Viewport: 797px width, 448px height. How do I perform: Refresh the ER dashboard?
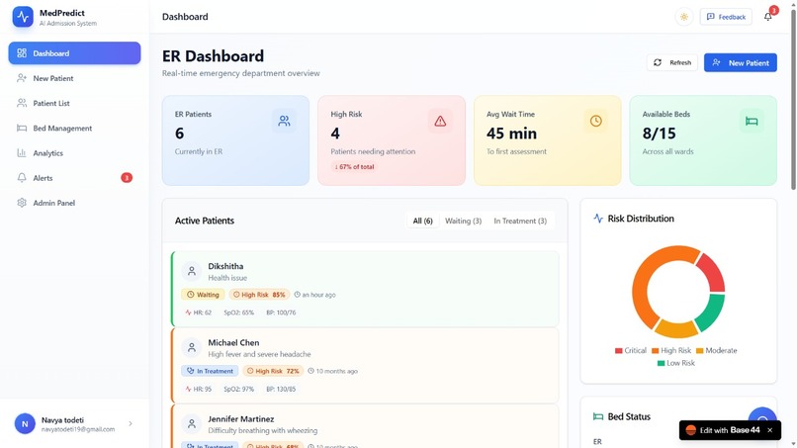(x=672, y=62)
